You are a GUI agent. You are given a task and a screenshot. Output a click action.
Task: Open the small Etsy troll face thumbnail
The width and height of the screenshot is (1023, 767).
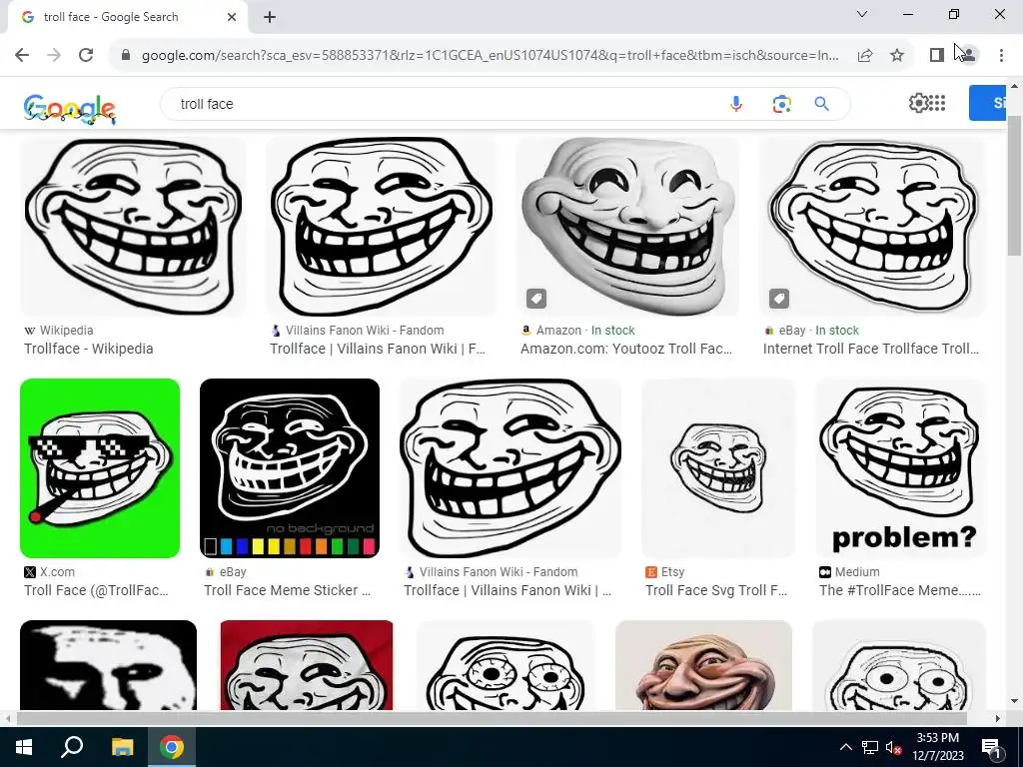[717, 468]
